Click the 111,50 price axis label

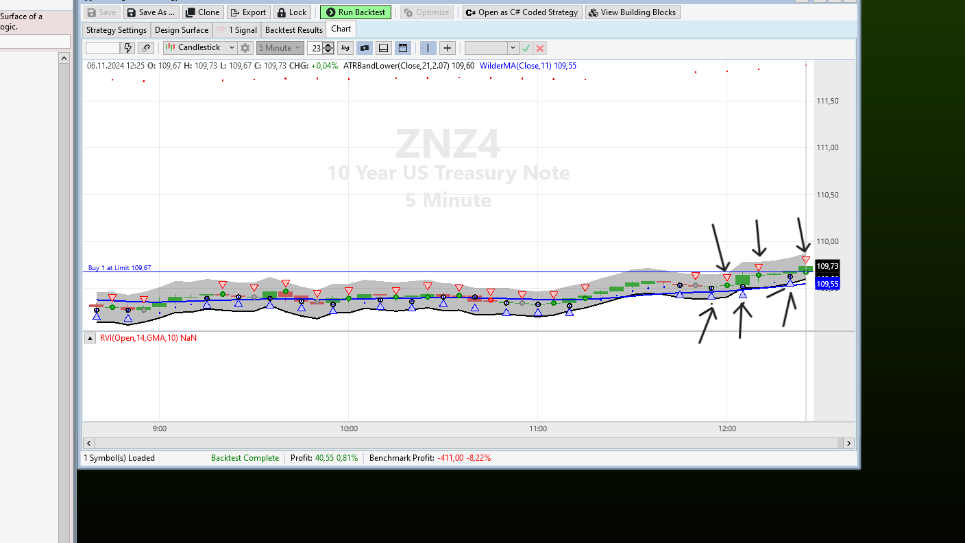point(828,101)
